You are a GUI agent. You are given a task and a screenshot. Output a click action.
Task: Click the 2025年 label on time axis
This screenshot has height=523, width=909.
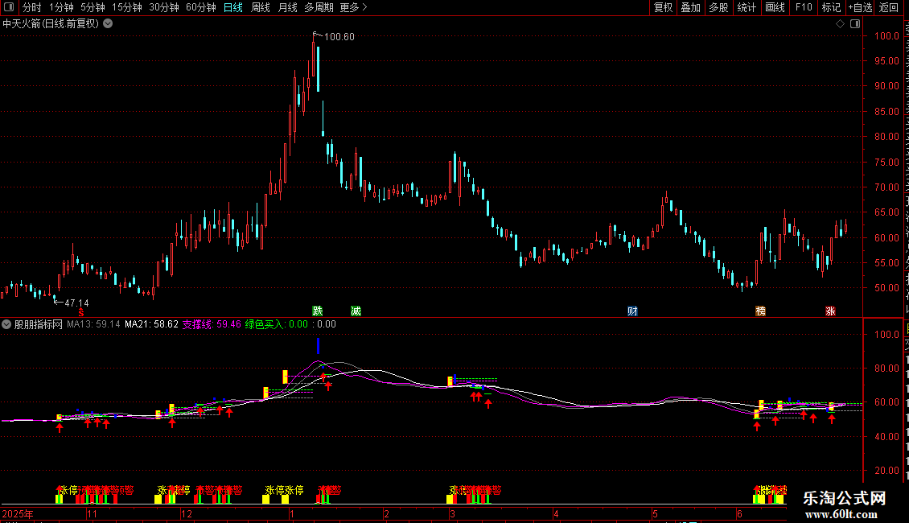pyautogui.click(x=18, y=513)
